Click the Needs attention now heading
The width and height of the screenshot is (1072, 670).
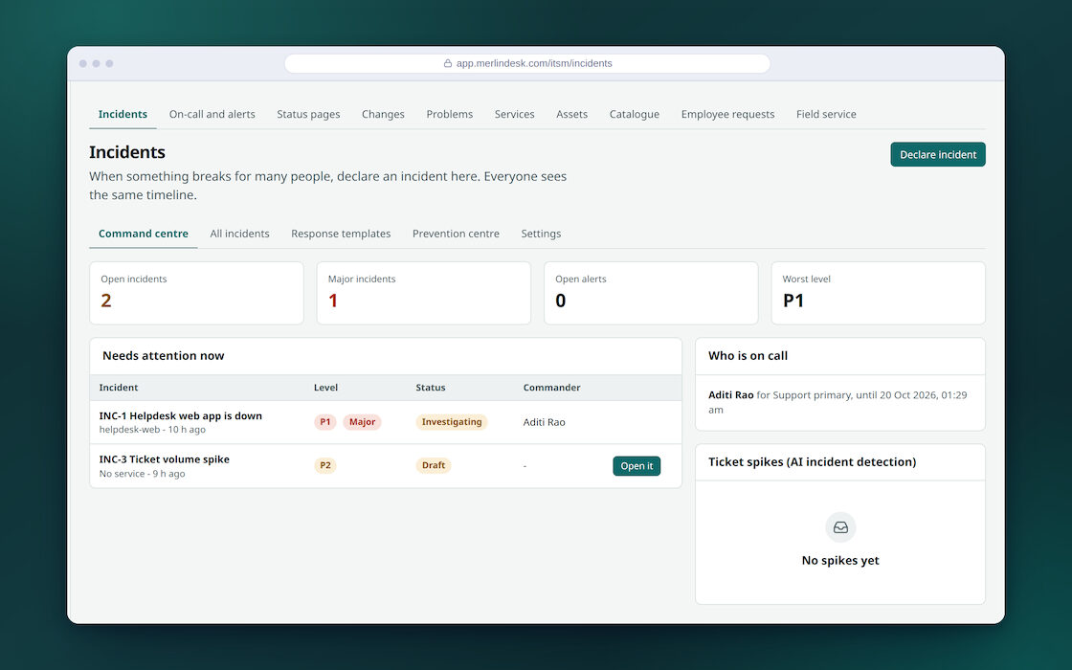click(x=164, y=355)
